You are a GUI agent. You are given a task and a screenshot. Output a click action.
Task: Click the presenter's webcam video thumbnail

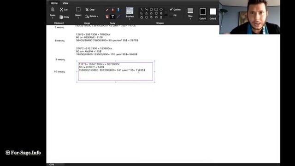[250, 17]
